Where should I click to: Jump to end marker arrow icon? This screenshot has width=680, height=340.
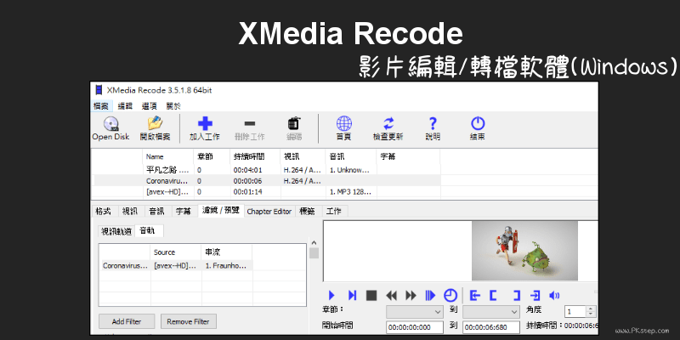pos(535,296)
